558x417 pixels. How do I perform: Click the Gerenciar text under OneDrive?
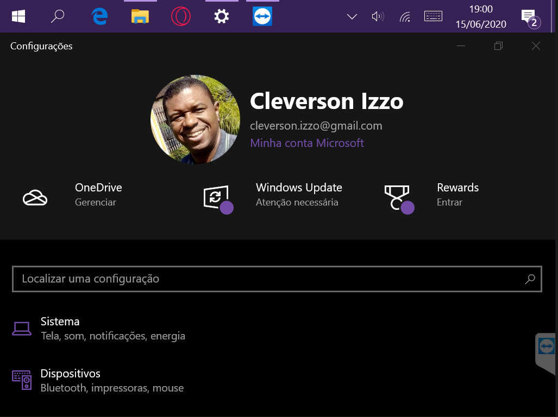point(96,202)
